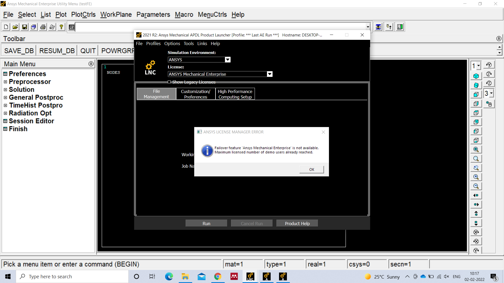Open the Parameters menu in Utility Menu
This screenshot has height=283, width=504.
(x=153, y=14)
